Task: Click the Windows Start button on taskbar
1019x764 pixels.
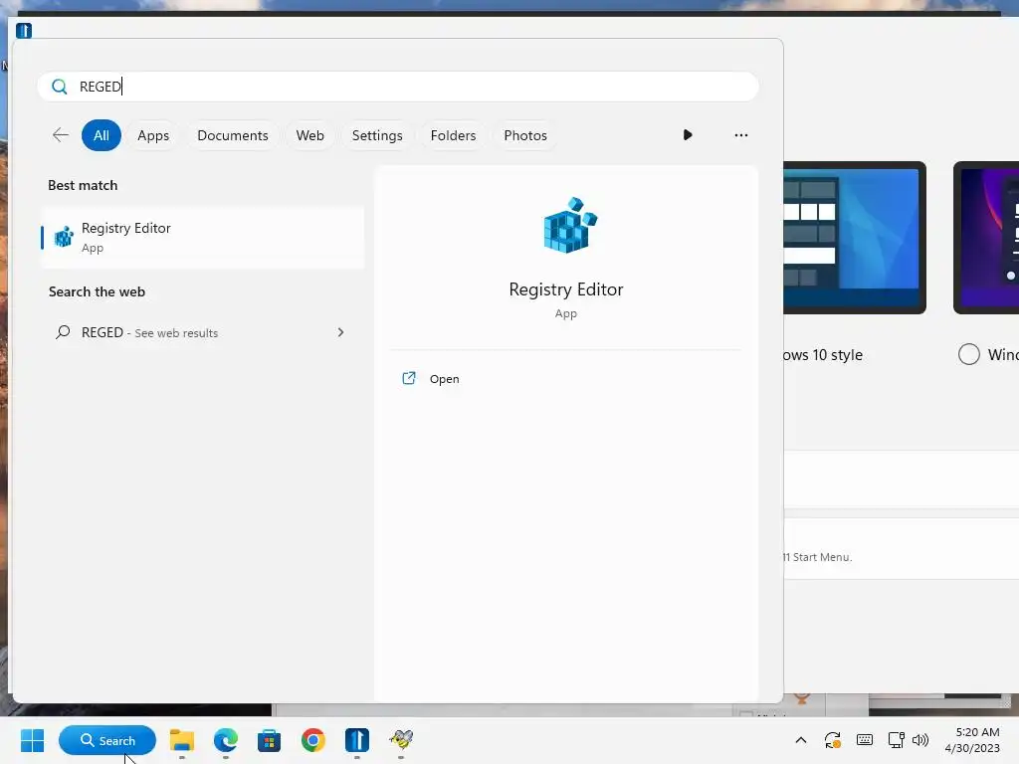Action: (33, 740)
